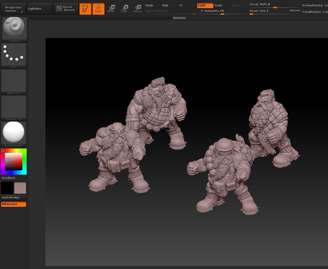The image size is (328, 269).
Task: Toggle Zsub sculpt mode
Action: coord(222,5)
